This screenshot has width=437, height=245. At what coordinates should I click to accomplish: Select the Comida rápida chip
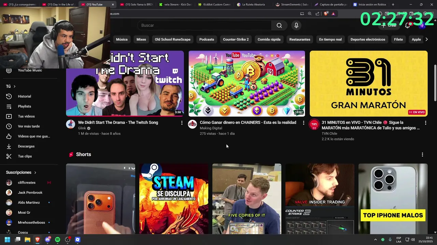tap(269, 39)
